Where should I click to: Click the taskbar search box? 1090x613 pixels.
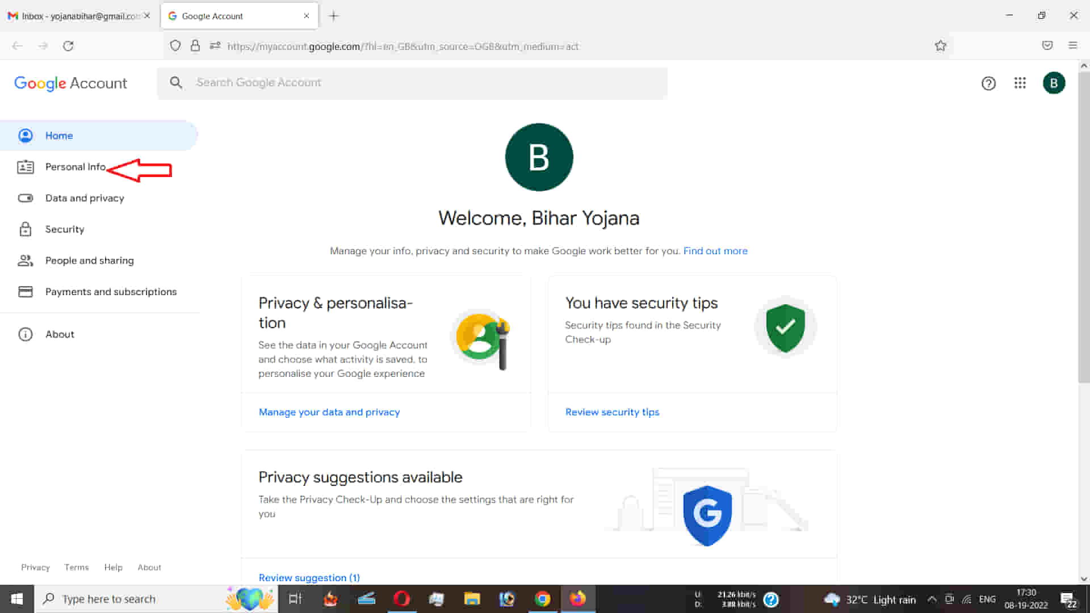tap(156, 599)
